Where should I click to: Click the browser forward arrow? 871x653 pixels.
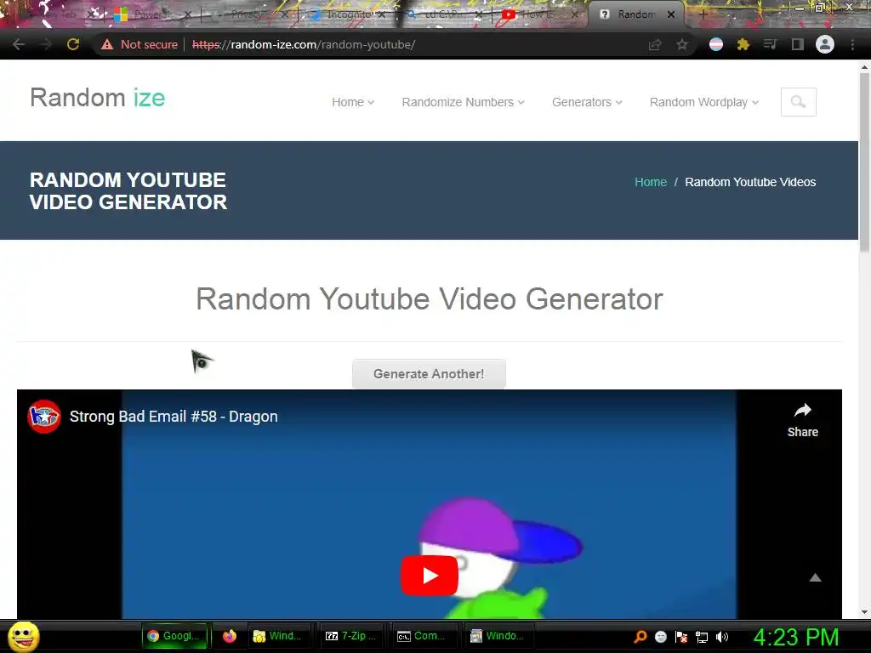(x=45, y=44)
